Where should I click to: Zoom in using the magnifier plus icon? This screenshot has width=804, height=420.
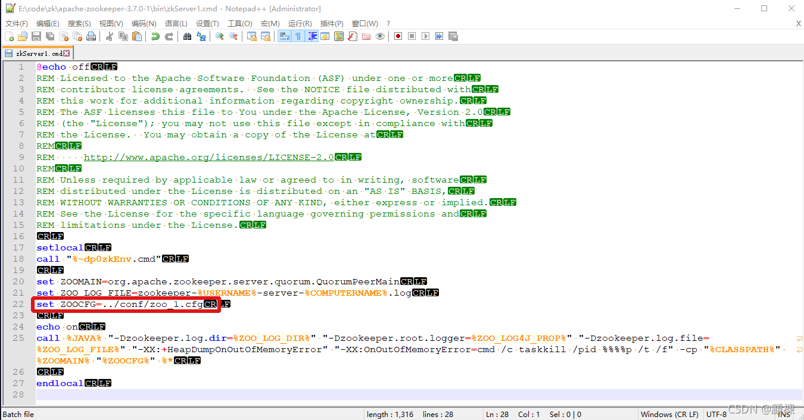click(220, 36)
